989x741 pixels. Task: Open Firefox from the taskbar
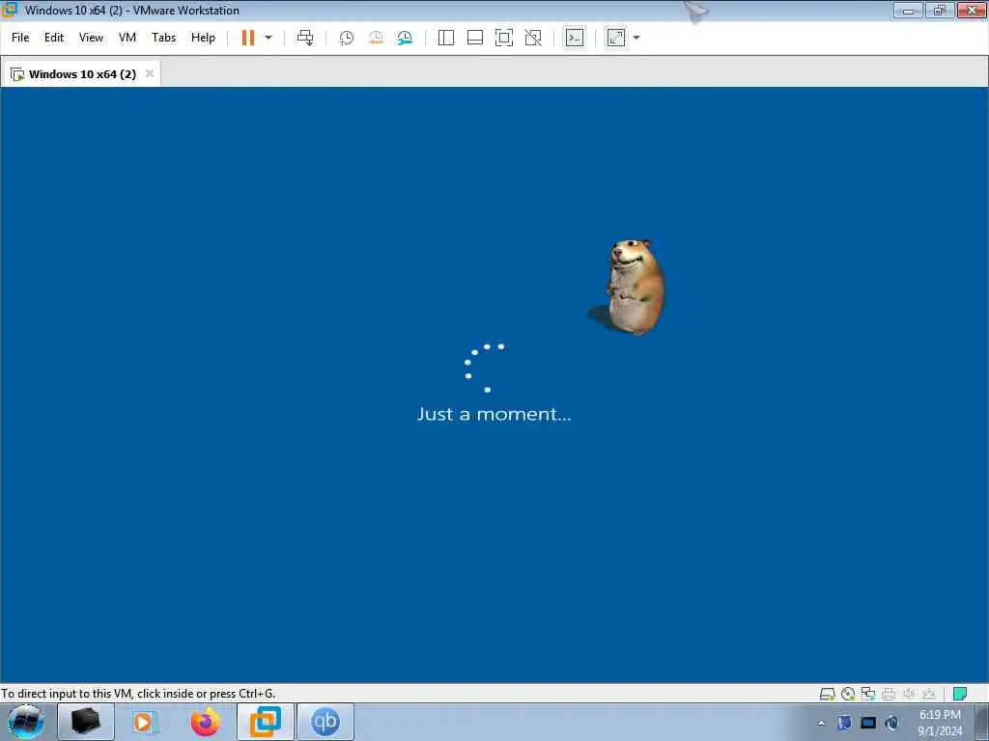point(206,722)
